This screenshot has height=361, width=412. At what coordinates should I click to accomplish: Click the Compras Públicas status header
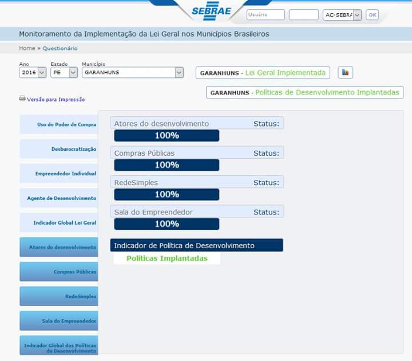coord(197,153)
